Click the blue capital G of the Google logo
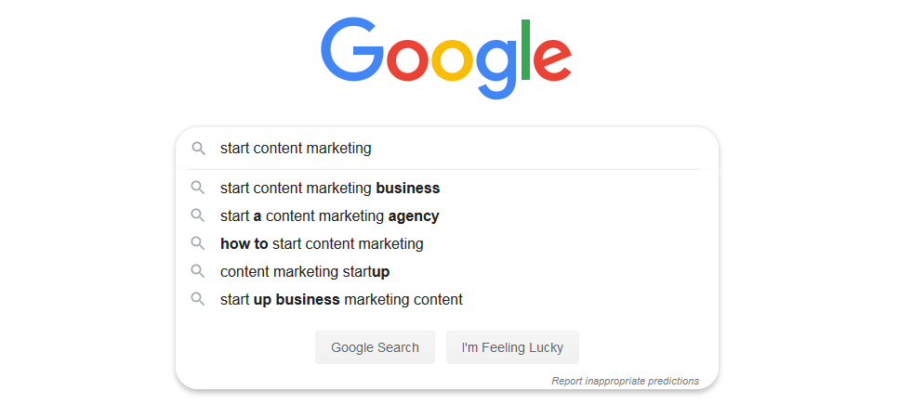912x417 pixels. (352, 49)
